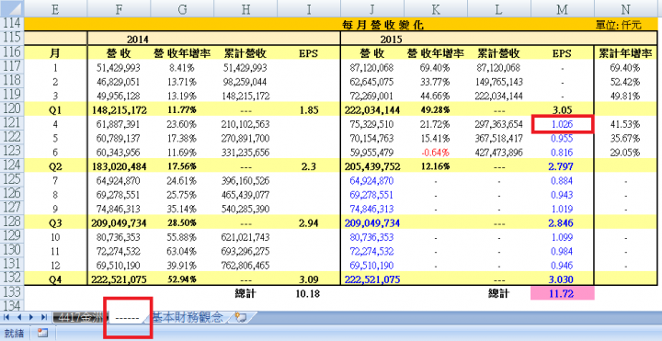Screen dimensions: 662x341
Task: Select row 124 header
Action: pos(12,166)
